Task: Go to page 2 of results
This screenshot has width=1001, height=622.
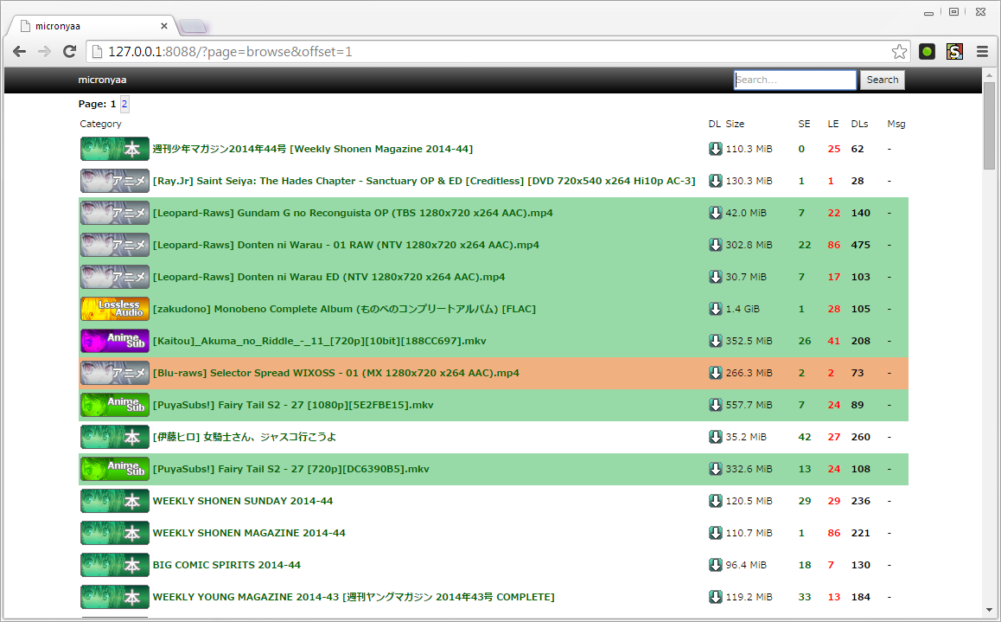Action: pyautogui.click(x=124, y=104)
